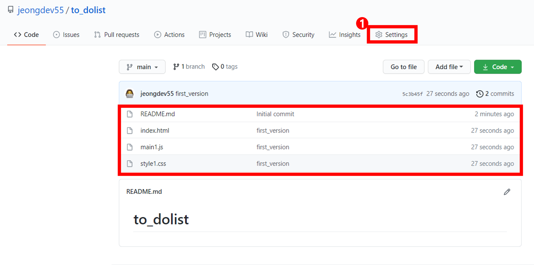Screen dimensions: 534x265
Task: Switch to the Code tab
Action: point(26,35)
